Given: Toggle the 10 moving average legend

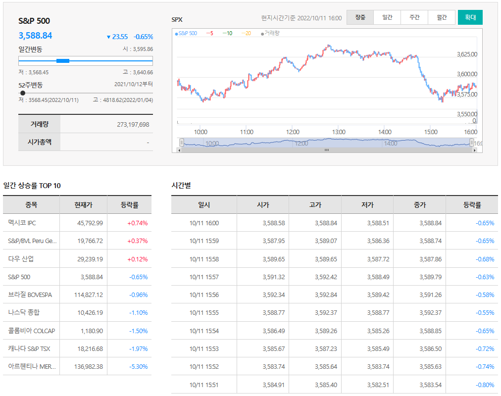Looking at the screenshot, I should 227,33.
